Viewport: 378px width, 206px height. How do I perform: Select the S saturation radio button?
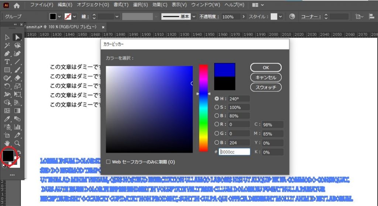pyautogui.click(x=216, y=107)
